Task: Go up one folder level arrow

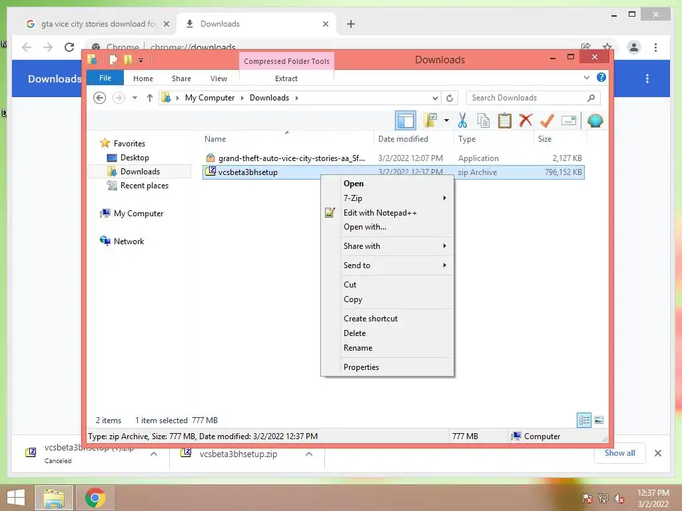Action: click(150, 98)
